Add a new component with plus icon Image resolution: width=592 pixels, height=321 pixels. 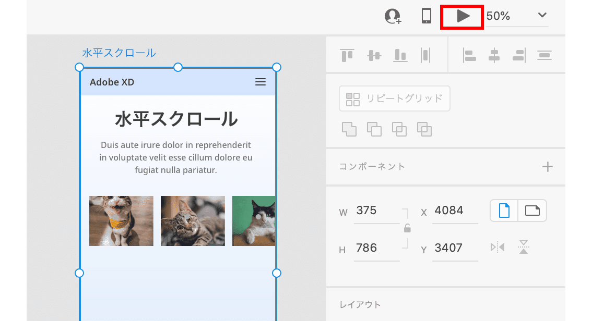coord(548,167)
